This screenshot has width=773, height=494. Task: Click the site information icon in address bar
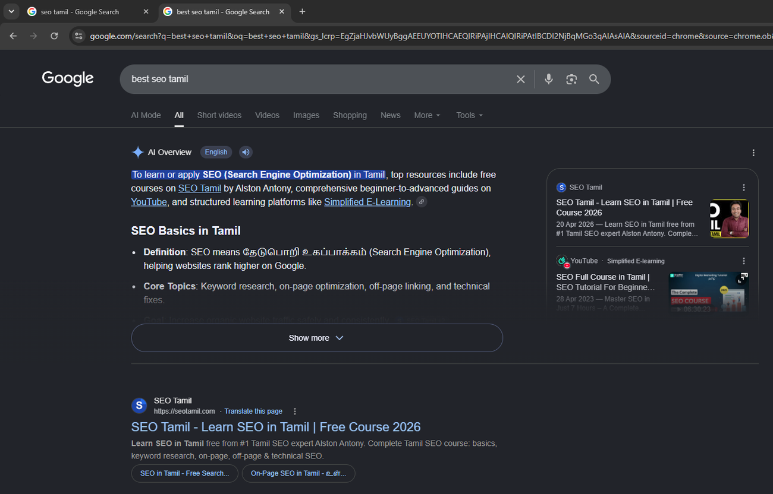click(78, 36)
